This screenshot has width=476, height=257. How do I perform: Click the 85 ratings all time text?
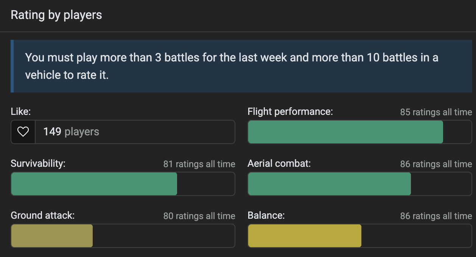coord(436,112)
